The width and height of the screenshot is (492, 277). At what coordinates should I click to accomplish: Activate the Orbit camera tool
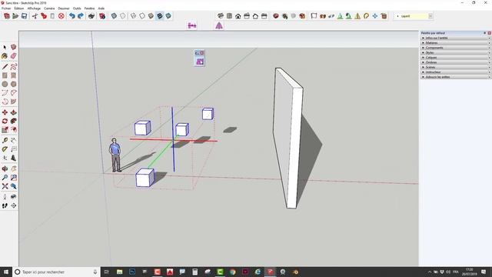tap(5, 169)
